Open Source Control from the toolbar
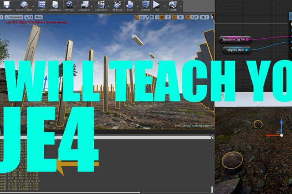The image size is (292, 194). (x=24, y=5)
